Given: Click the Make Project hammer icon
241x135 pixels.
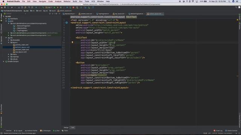Looking at the screenshot, I should coord(43,7).
